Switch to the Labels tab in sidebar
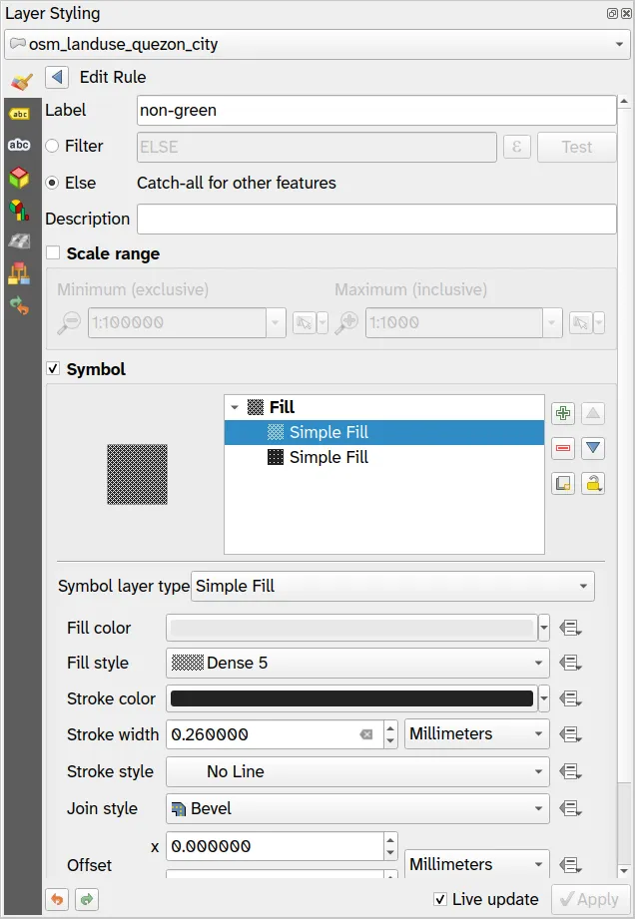Viewport: 635px width, 919px height. [x=19, y=113]
